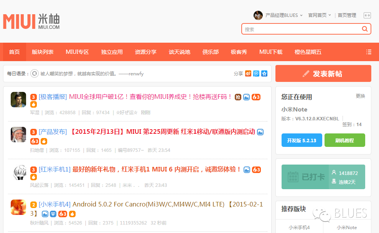
Task: Click author name 风起云落
Action: coord(39,185)
